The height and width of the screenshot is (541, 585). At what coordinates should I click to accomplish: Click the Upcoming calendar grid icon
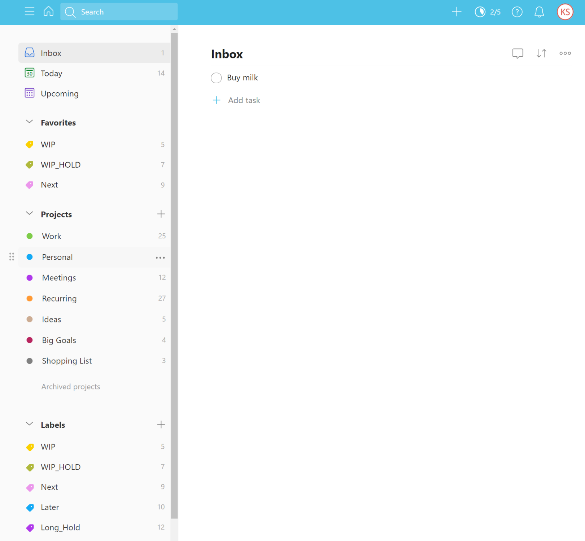pyautogui.click(x=30, y=93)
